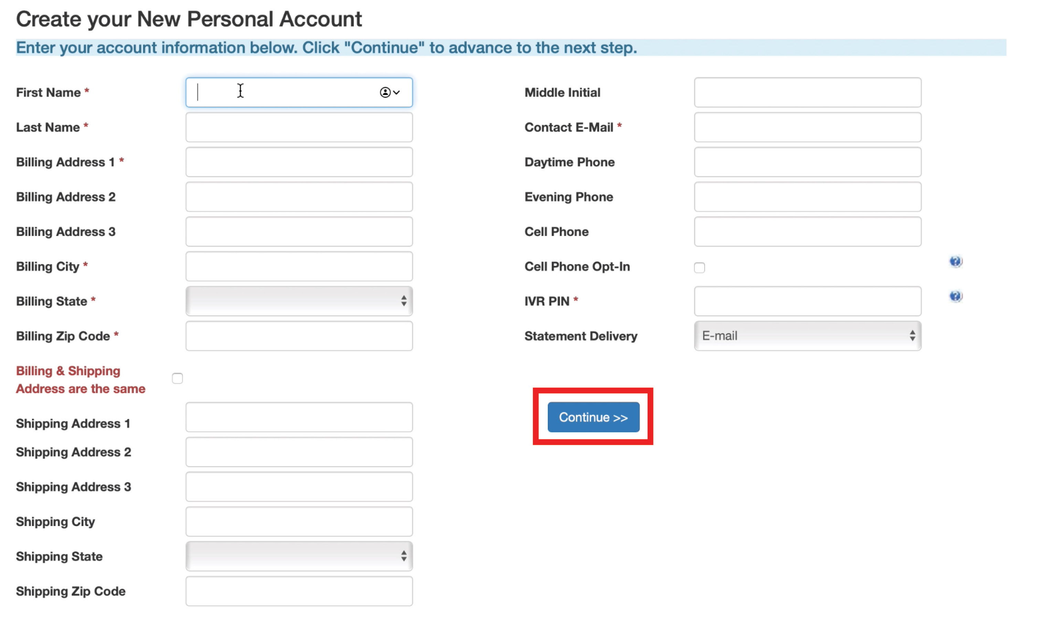The image size is (1057, 622).
Task: Click the Billing Zip Code field
Action: [299, 336]
